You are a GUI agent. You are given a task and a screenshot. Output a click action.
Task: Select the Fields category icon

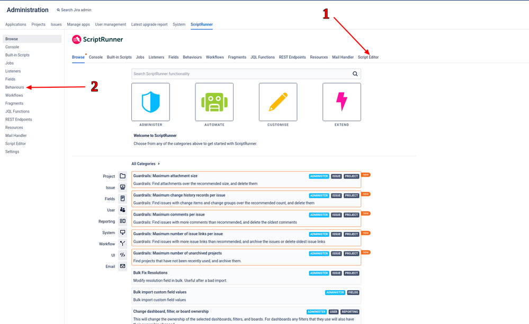pyautogui.click(x=122, y=199)
